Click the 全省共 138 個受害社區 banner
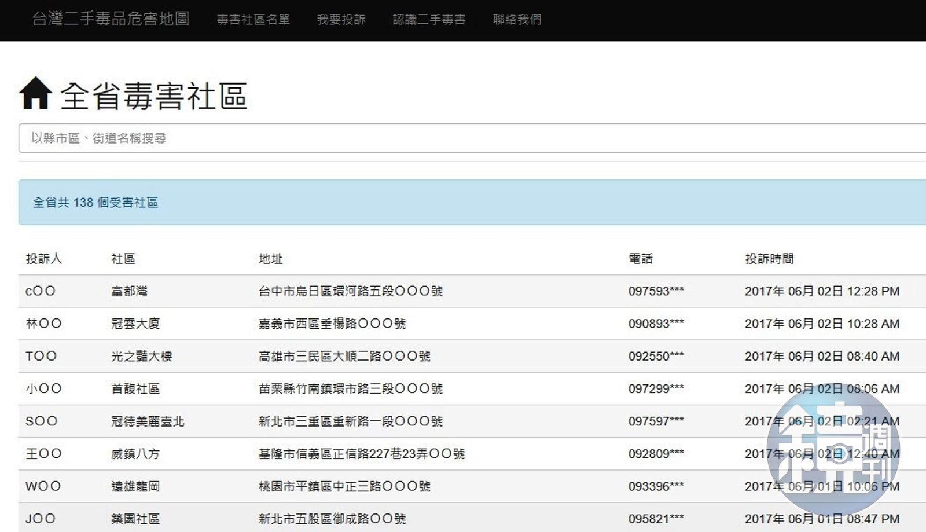Image resolution: width=926 pixels, height=532 pixels. coord(95,203)
